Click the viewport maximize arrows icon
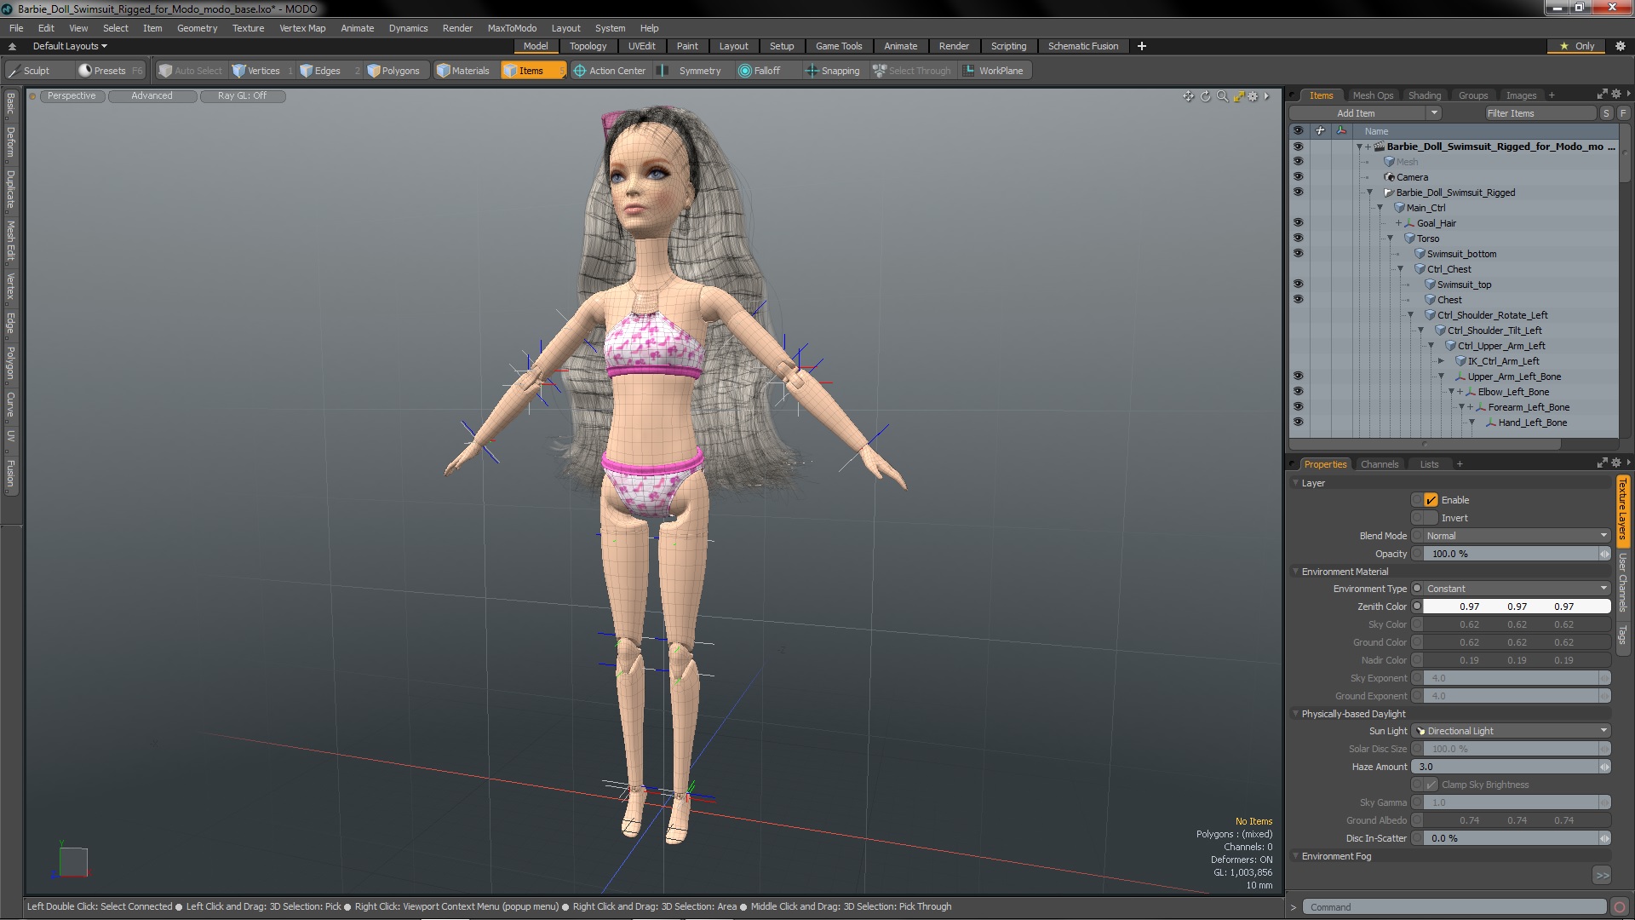 pos(1239,96)
